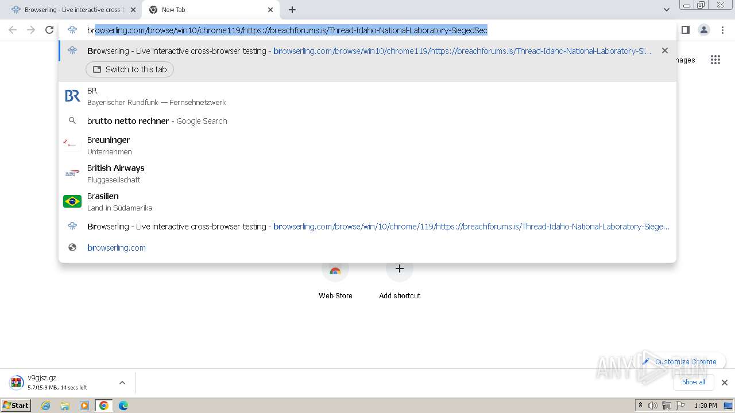The width and height of the screenshot is (735, 413).
Task: Choose the British Airways suggestion
Action: (x=367, y=173)
